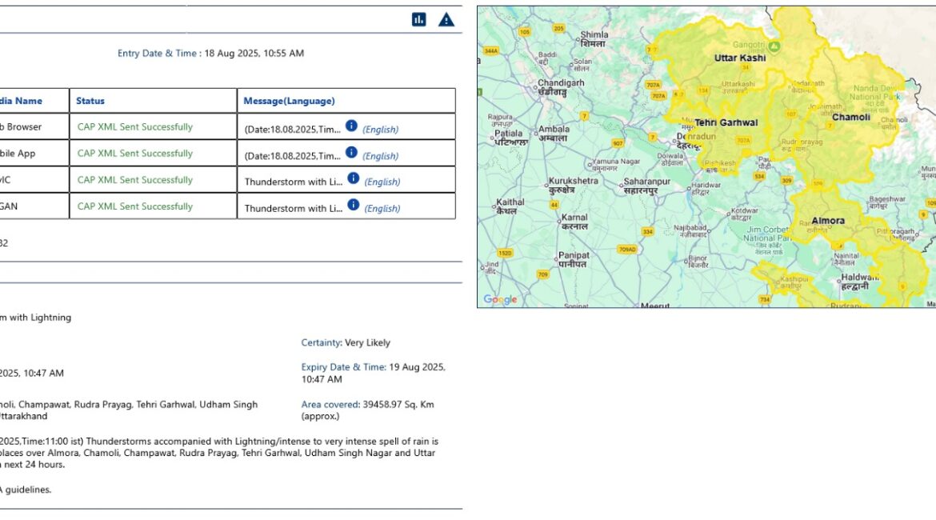Click the info icon in last table row
This screenshot has height=520, width=936.
pyautogui.click(x=353, y=205)
